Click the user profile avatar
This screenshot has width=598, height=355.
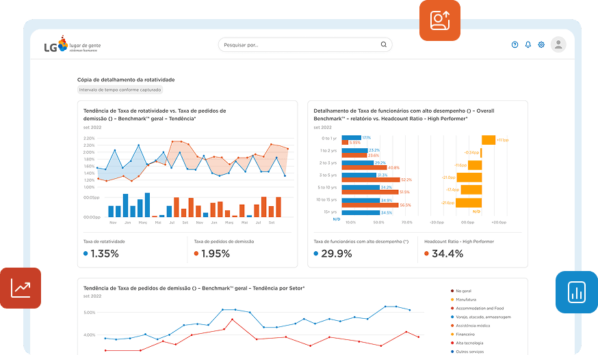pos(558,45)
